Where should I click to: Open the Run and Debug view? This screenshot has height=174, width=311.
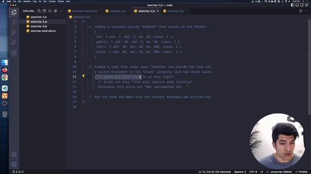[14, 42]
